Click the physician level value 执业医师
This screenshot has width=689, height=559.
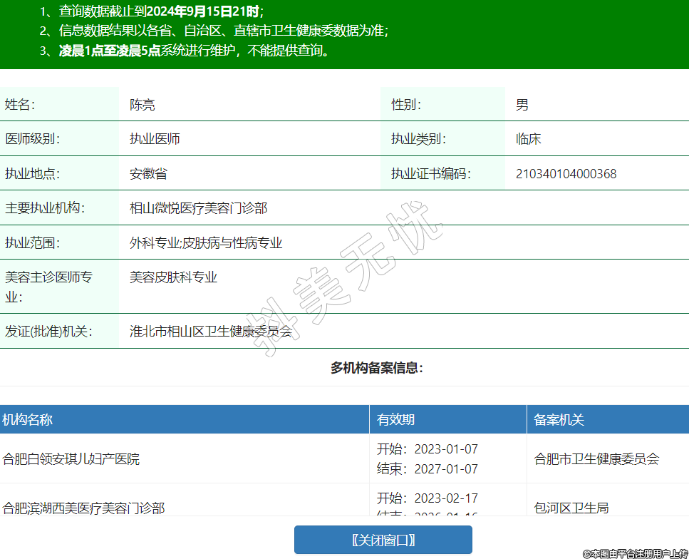point(155,139)
